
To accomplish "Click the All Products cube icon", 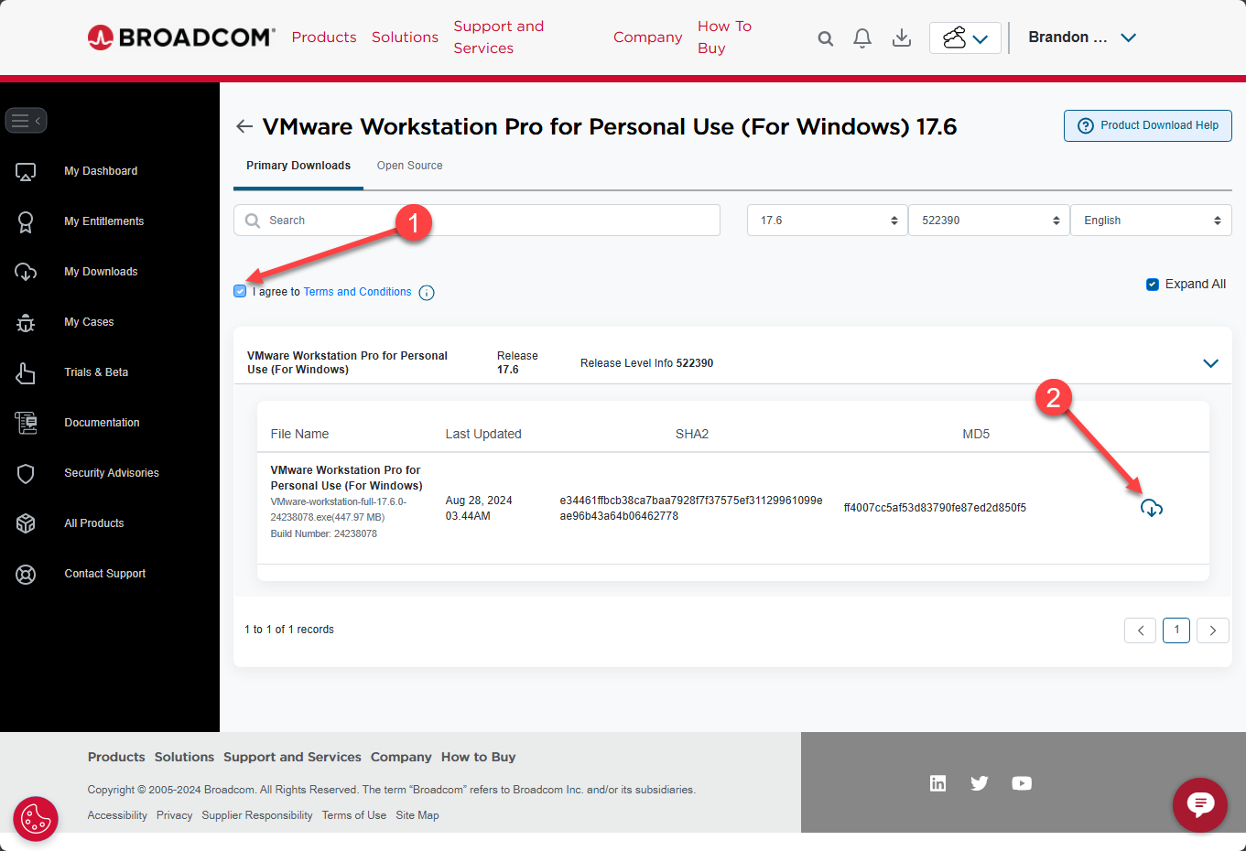I will click(x=26, y=523).
